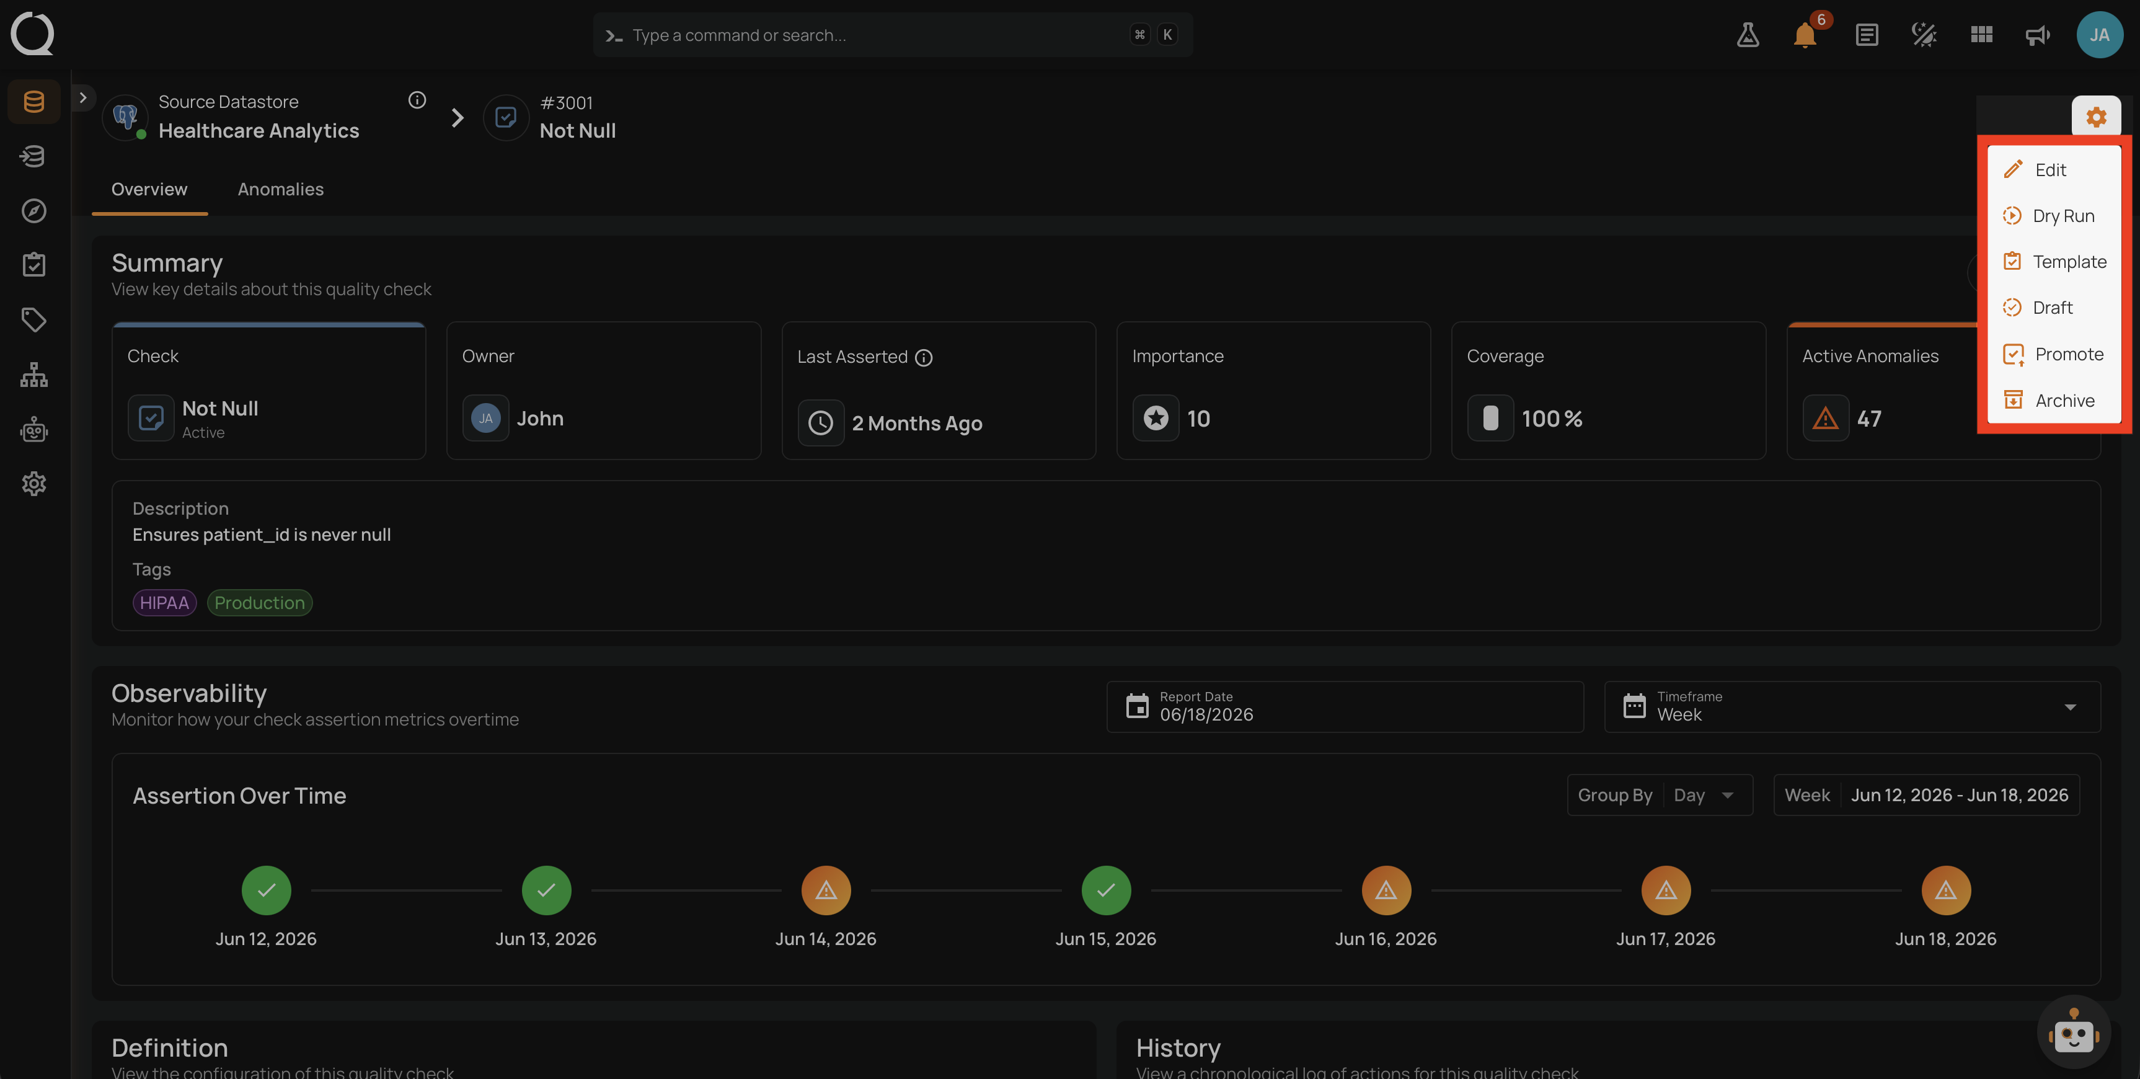Select the Jun 15, 2026 passed marker
Image resolution: width=2140 pixels, height=1079 pixels.
(1106, 890)
